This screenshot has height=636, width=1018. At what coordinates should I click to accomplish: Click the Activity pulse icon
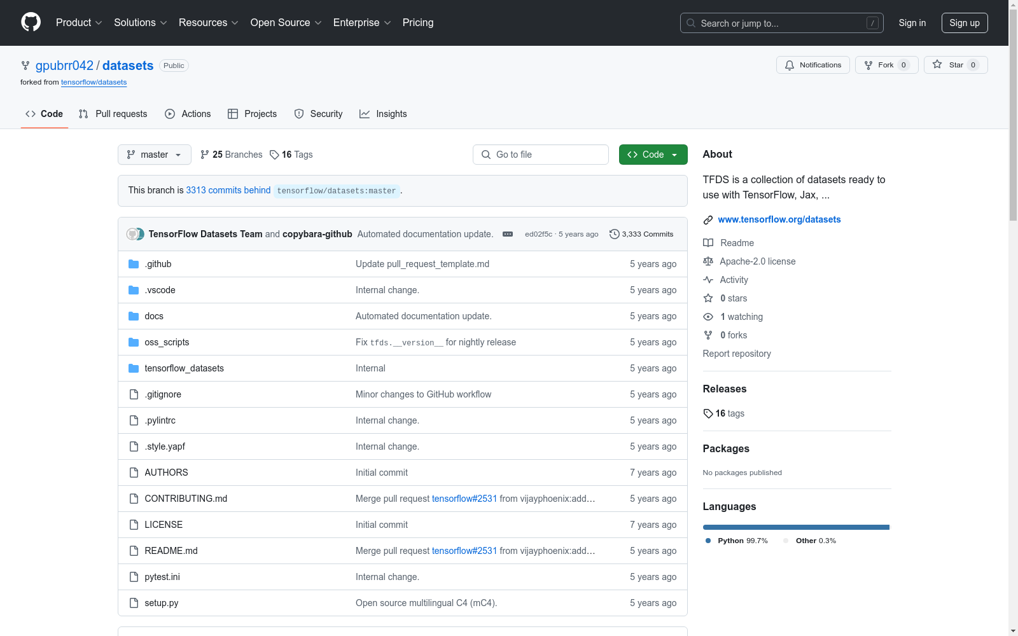(708, 280)
